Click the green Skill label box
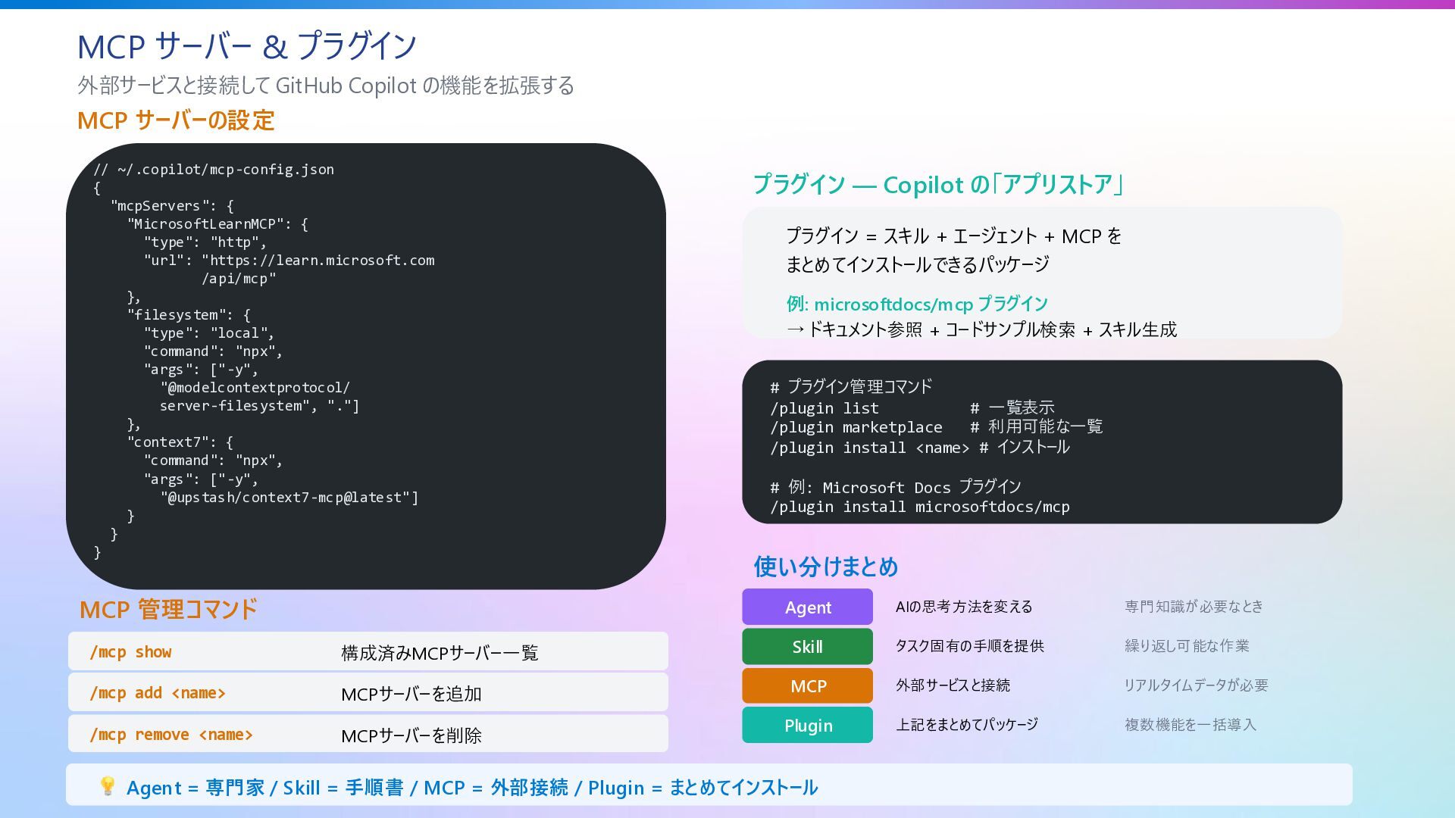1455x818 pixels. [x=807, y=647]
